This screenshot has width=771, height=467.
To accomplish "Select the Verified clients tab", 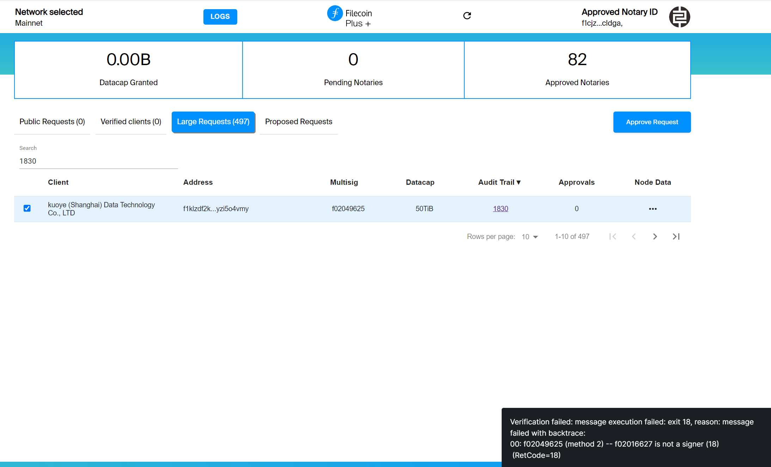I will pos(130,122).
